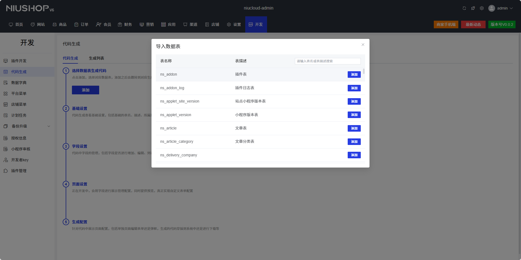The image size is (521, 260).
Task: Open the admin account dropdown arrow
Action: click(x=511, y=8)
